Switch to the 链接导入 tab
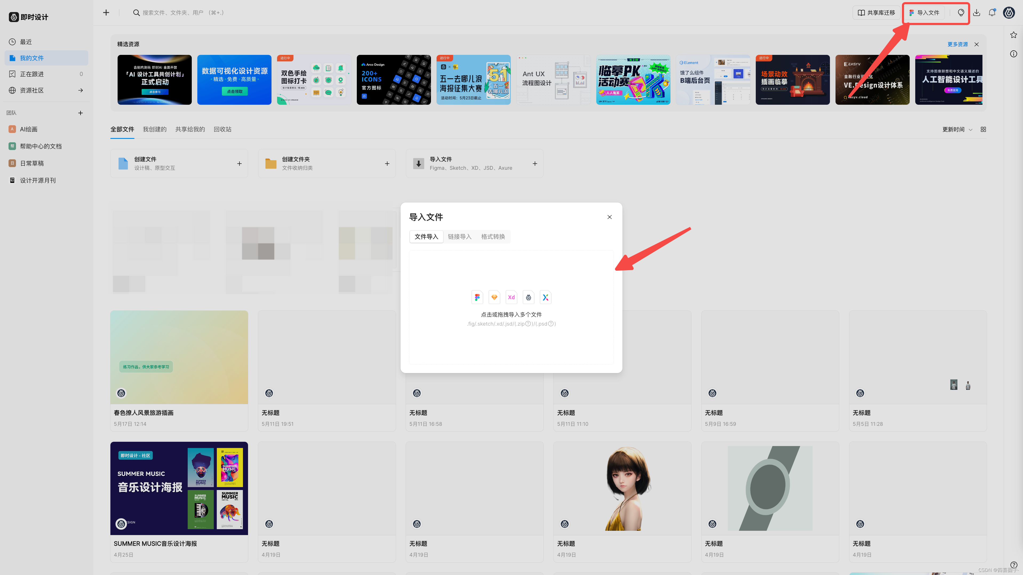 pos(459,237)
